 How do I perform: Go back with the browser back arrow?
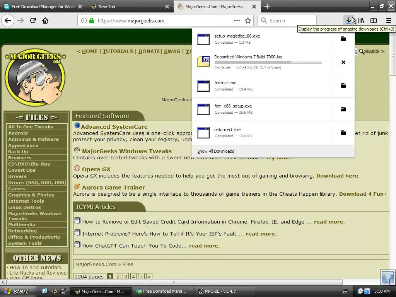pyautogui.click(x=8, y=20)
